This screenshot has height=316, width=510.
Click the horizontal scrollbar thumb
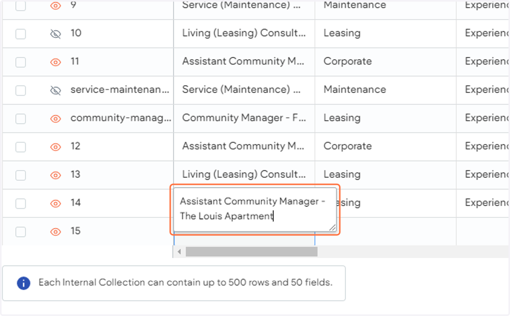pos(252,252)
